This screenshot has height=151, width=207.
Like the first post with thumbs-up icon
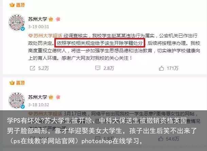pos(161,68)
